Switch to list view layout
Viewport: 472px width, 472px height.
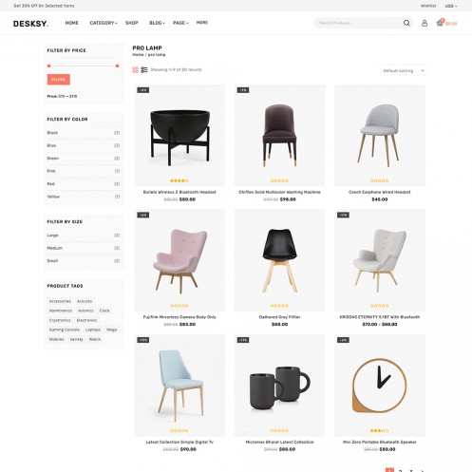(x=144, y=69)
